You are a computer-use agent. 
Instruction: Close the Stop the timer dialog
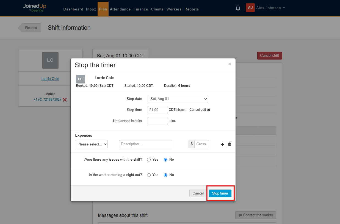[230, 64]
